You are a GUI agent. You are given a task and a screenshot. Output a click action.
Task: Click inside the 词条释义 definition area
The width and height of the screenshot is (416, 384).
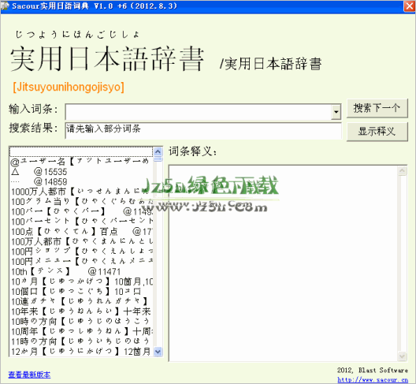284,263
